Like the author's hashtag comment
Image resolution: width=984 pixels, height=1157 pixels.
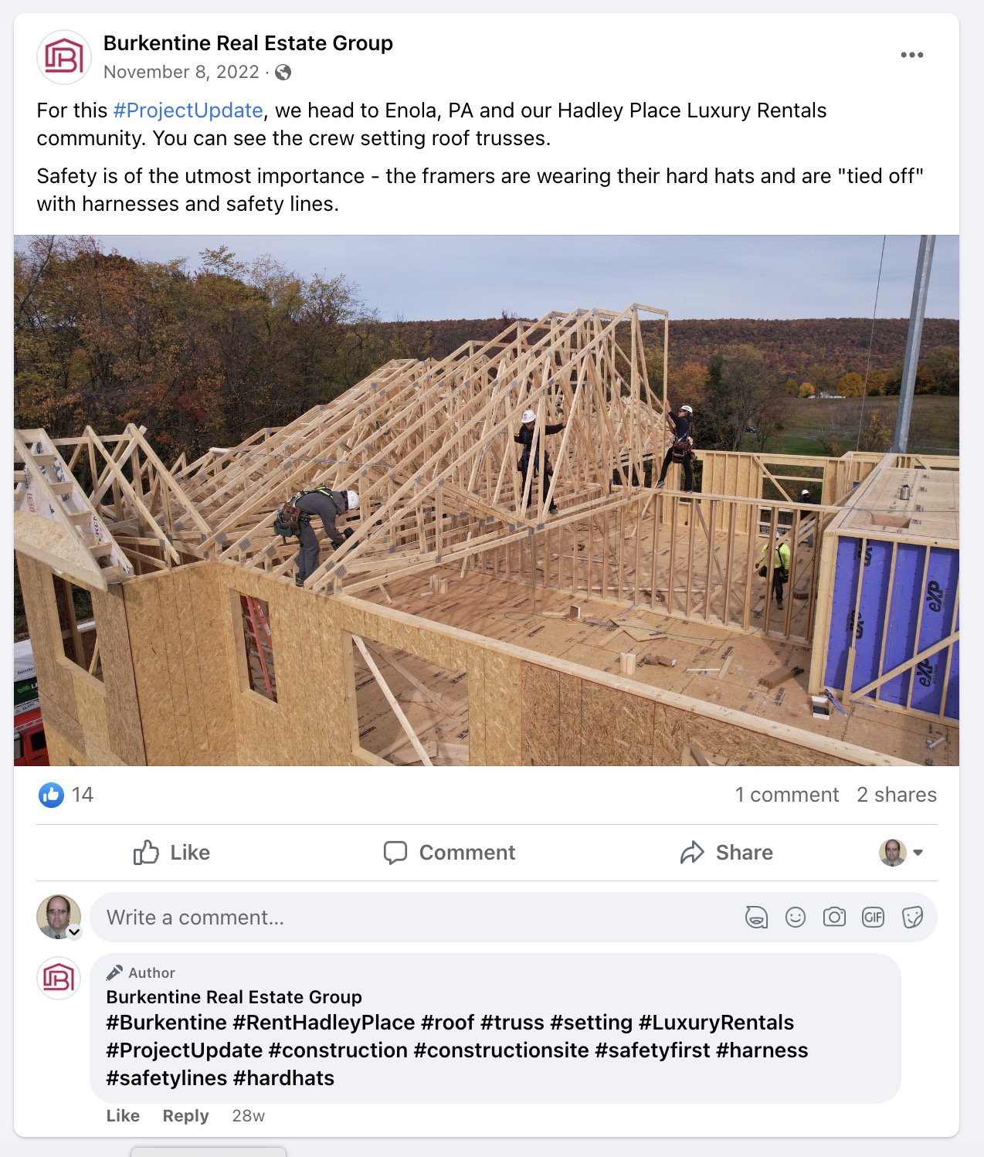[x=123, y=1115]
